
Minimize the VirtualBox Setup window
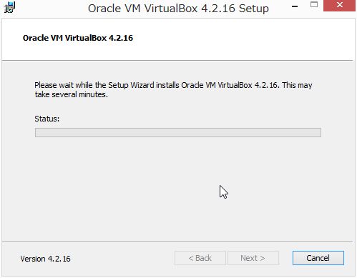click(295, 6)
